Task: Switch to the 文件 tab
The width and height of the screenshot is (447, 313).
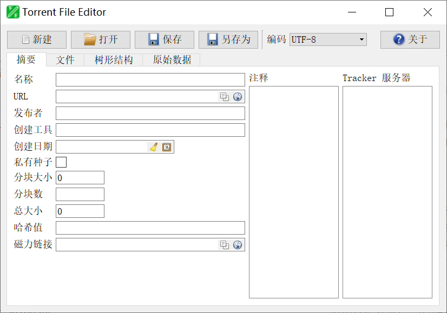Action: click(65, 60)
